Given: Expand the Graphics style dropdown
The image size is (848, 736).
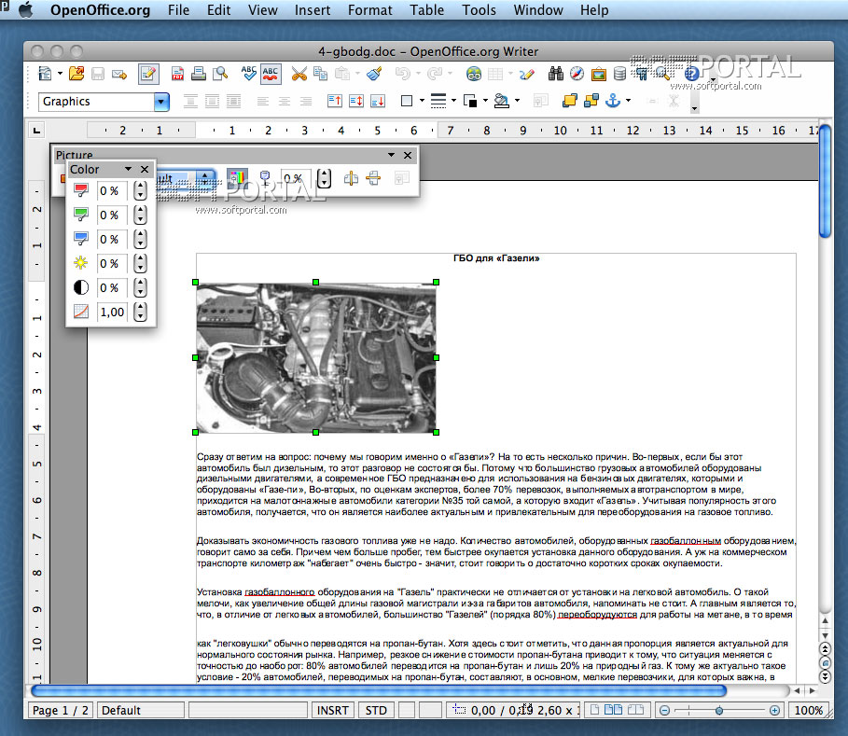Looking at the screenshot, I should 161,101.
